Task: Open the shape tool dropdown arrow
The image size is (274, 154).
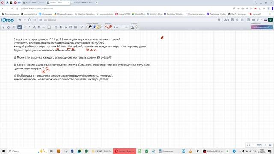Action: point(52,27)
